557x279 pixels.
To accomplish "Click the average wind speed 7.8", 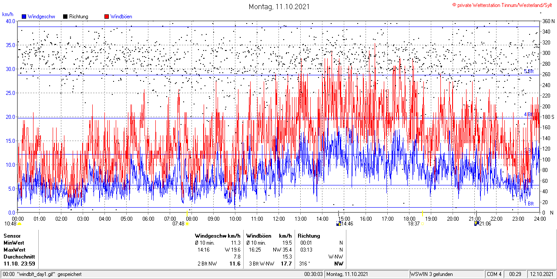I will pos(237,257).
